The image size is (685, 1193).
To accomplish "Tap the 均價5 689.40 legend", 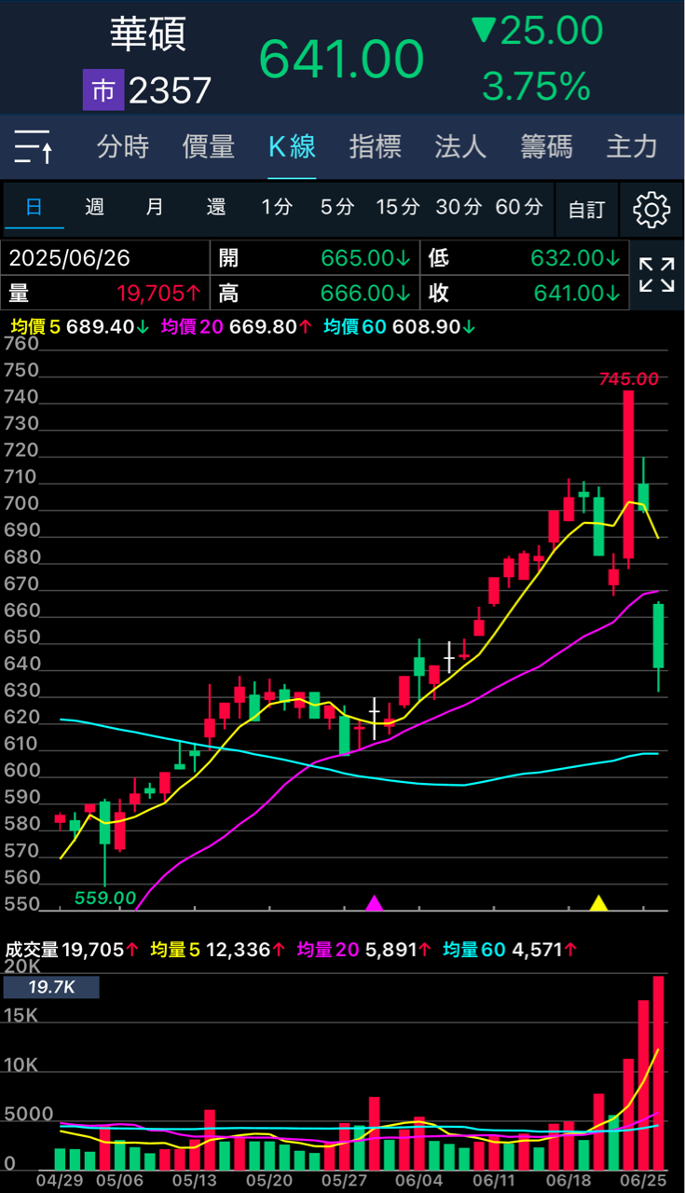I will [80, 327].
